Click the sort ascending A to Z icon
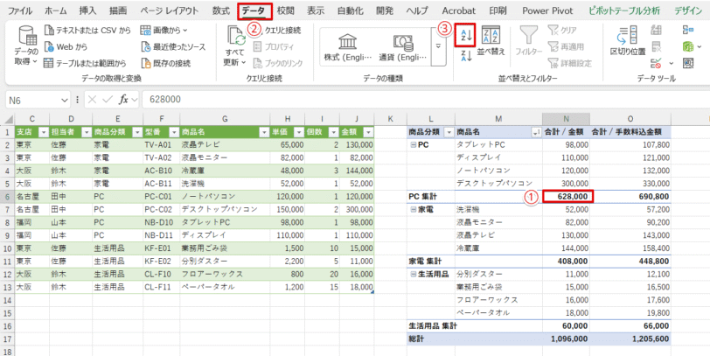 (x=466, y=35)
